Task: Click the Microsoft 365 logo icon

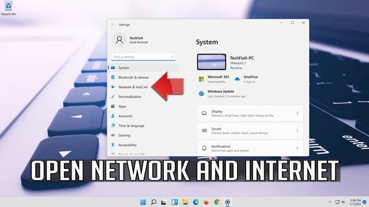Action: coord(201,79)
